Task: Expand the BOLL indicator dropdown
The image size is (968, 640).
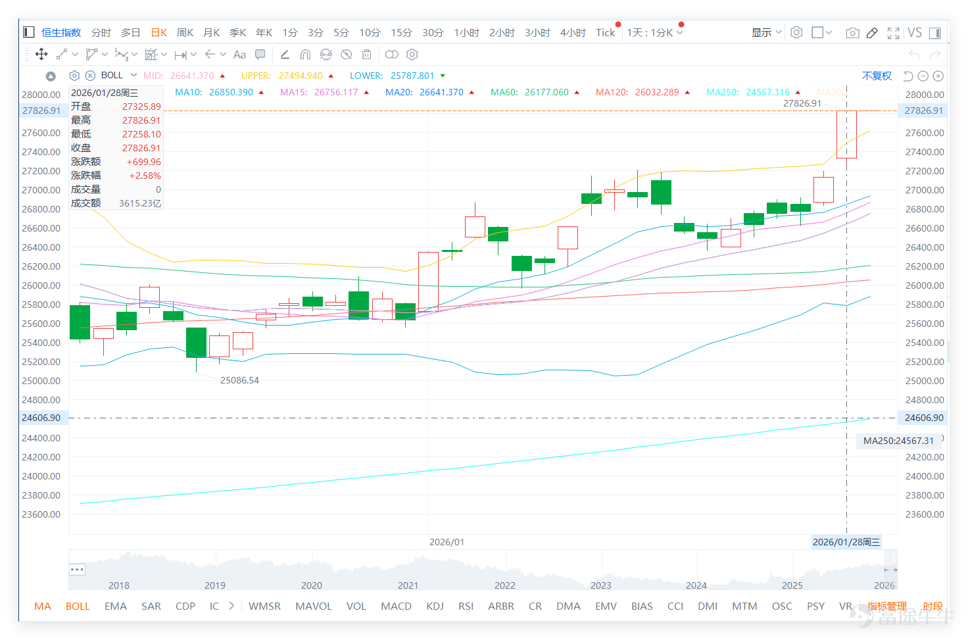Action: tap(133, 75)
